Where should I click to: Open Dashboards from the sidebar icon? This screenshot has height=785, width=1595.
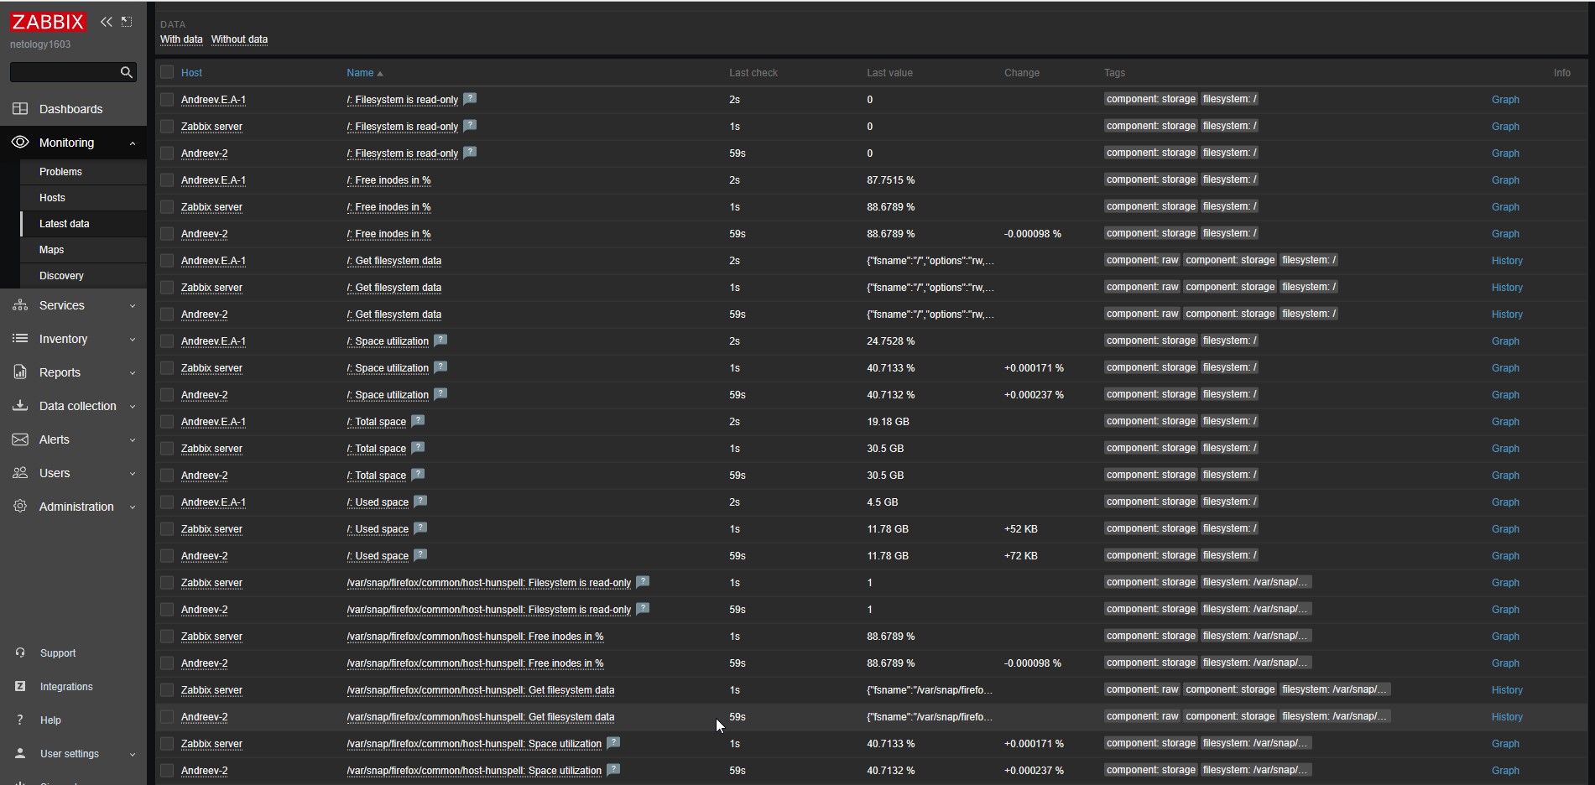(x=19, y=109)
